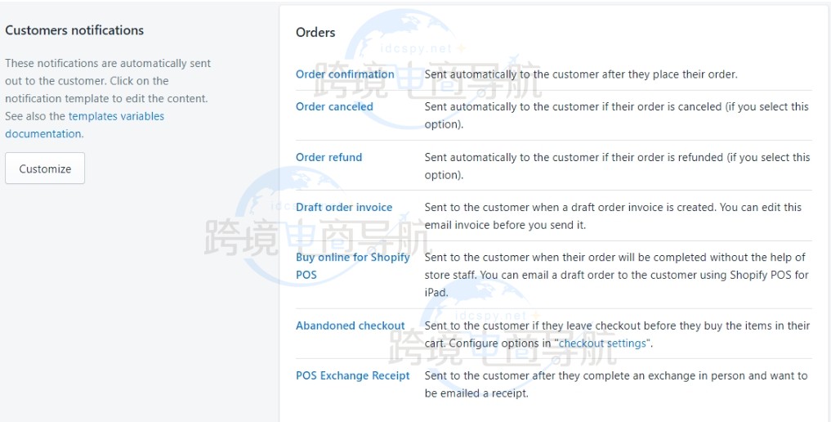
Task: Click the POS Exchange Receipt description
Action: [616, 384]
